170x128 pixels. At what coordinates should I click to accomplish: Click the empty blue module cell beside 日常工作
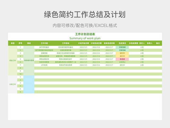click(29, 84)
